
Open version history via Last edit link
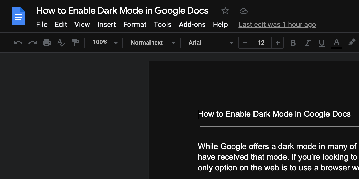pyautogui.click(x=277, y=24)
